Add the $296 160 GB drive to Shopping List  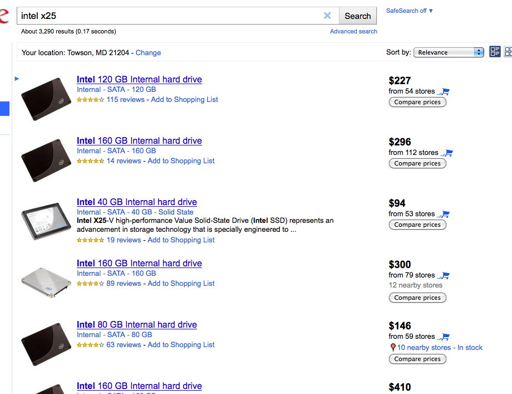click(181, 161)
